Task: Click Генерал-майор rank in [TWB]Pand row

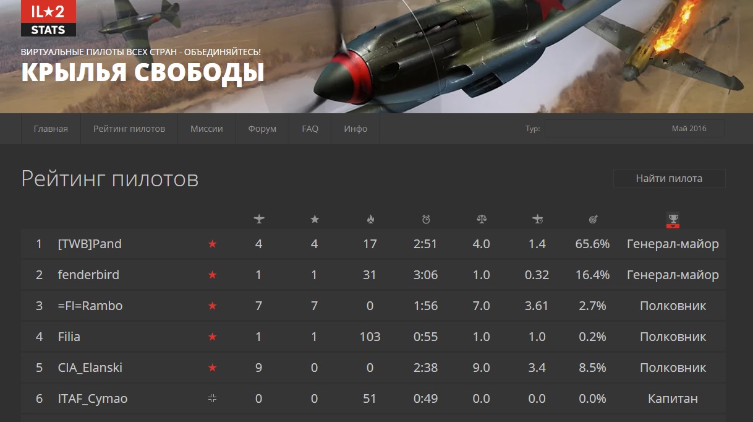Action: coord(673,244)
